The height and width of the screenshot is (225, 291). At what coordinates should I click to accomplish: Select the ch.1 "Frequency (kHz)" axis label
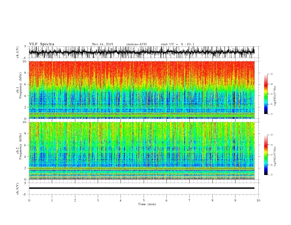(21, 85)
